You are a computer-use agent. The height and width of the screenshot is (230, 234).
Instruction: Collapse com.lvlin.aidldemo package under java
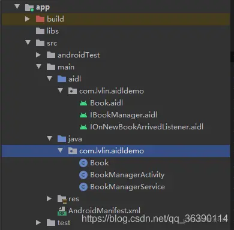61,150
